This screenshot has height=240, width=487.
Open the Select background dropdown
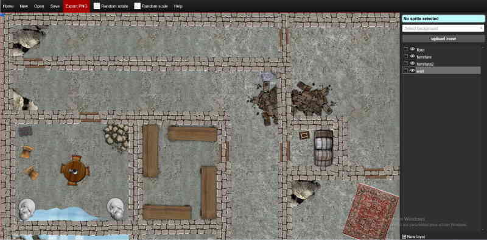443,28
